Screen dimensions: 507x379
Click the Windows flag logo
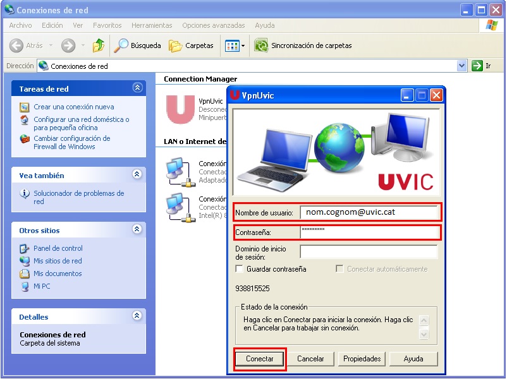point(491,25)
